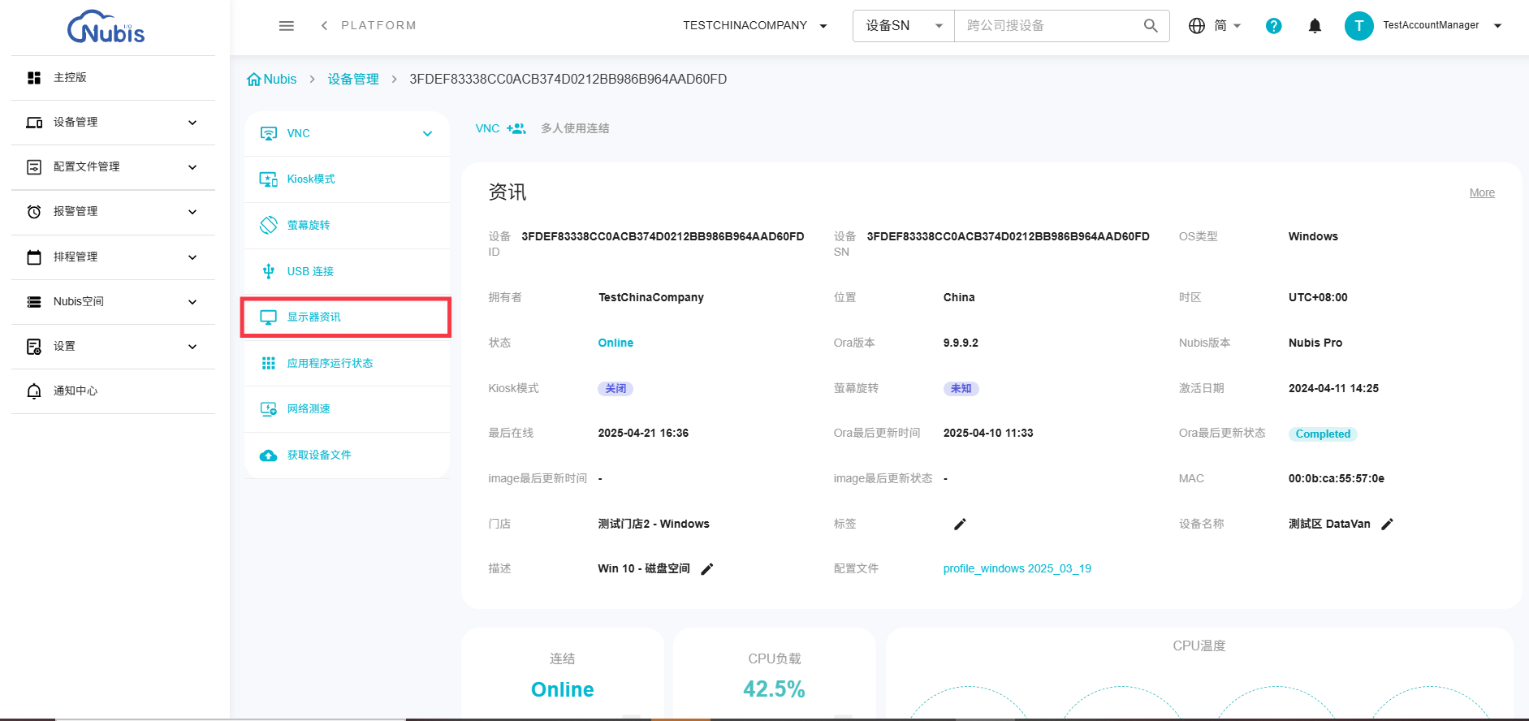Click the Nubis空间 storage icon
Viewport: 1529px width, 721px height.
[x=34, y=302]
